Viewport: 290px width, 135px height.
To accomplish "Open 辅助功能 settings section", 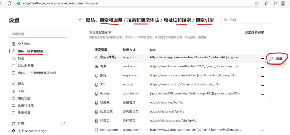I will (x=24, y=98).
